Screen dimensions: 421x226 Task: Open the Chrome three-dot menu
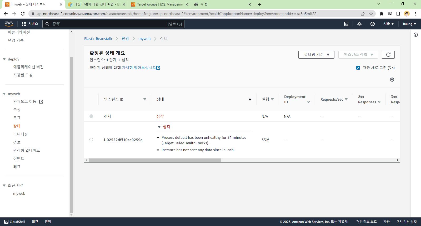point(415,14)
